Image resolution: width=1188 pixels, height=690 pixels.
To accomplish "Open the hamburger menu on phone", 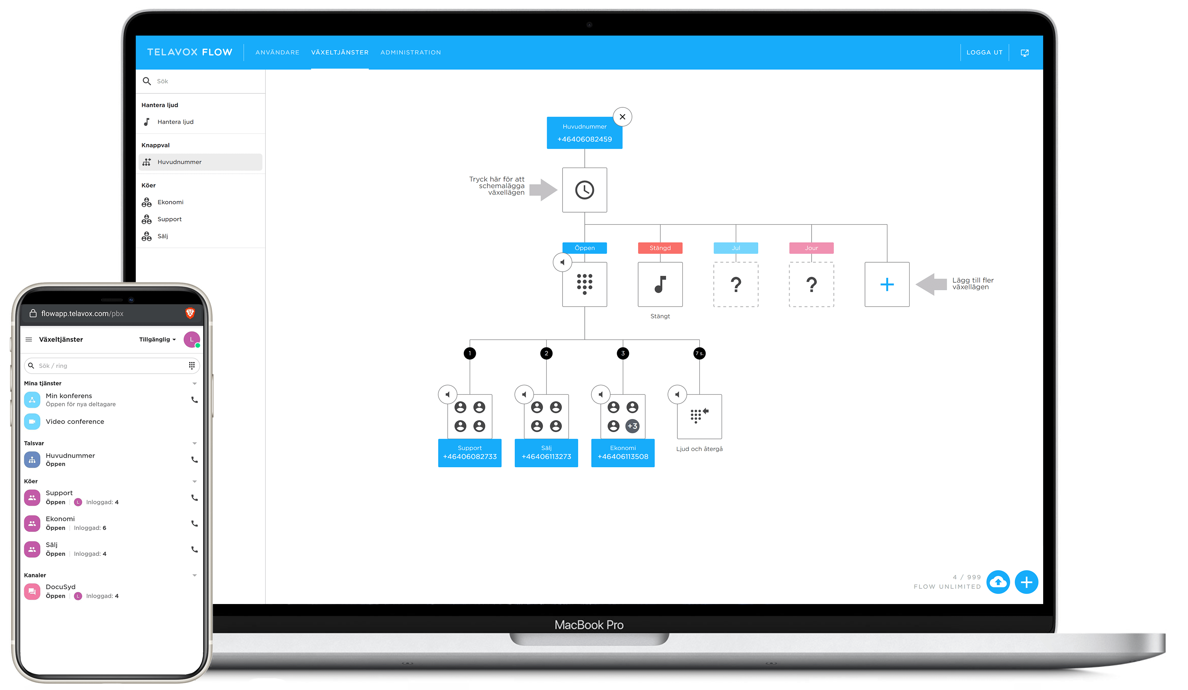I will (29, 339).
